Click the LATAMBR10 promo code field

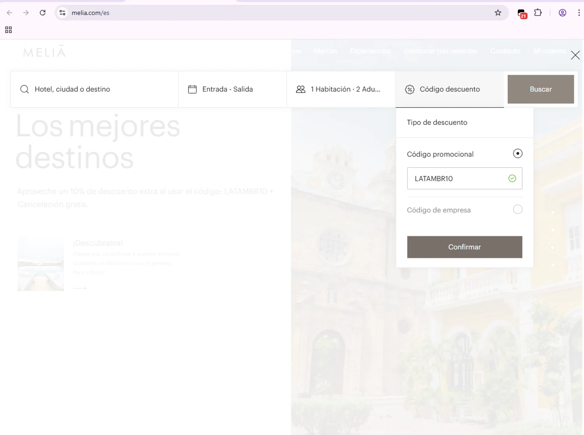click(464, 179)
